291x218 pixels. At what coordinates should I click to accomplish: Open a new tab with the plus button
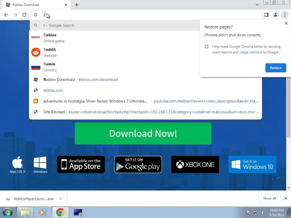tap(77, 5)
